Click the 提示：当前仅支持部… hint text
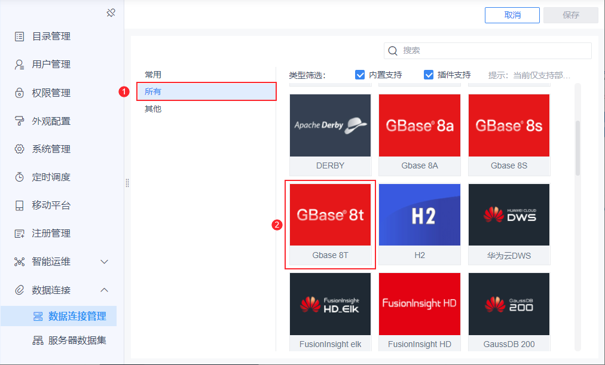The image size is (605, 365). coord(529,75)
